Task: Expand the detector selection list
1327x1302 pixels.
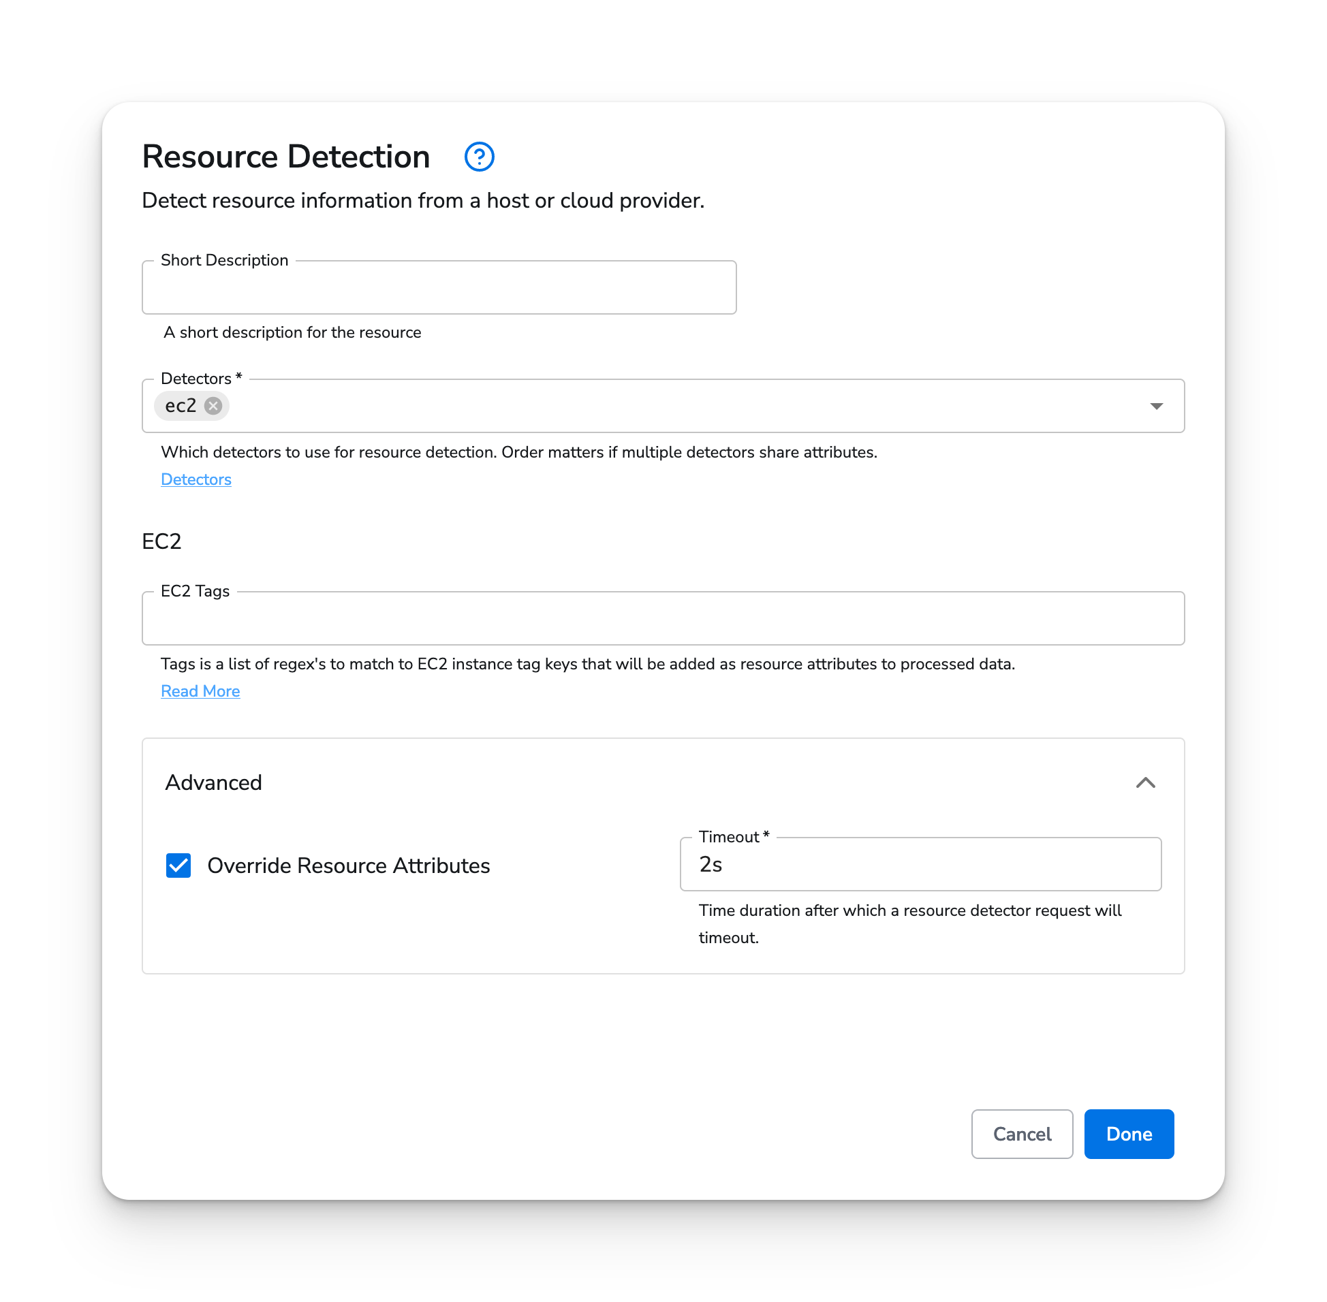Action: tap(1156, 405)
